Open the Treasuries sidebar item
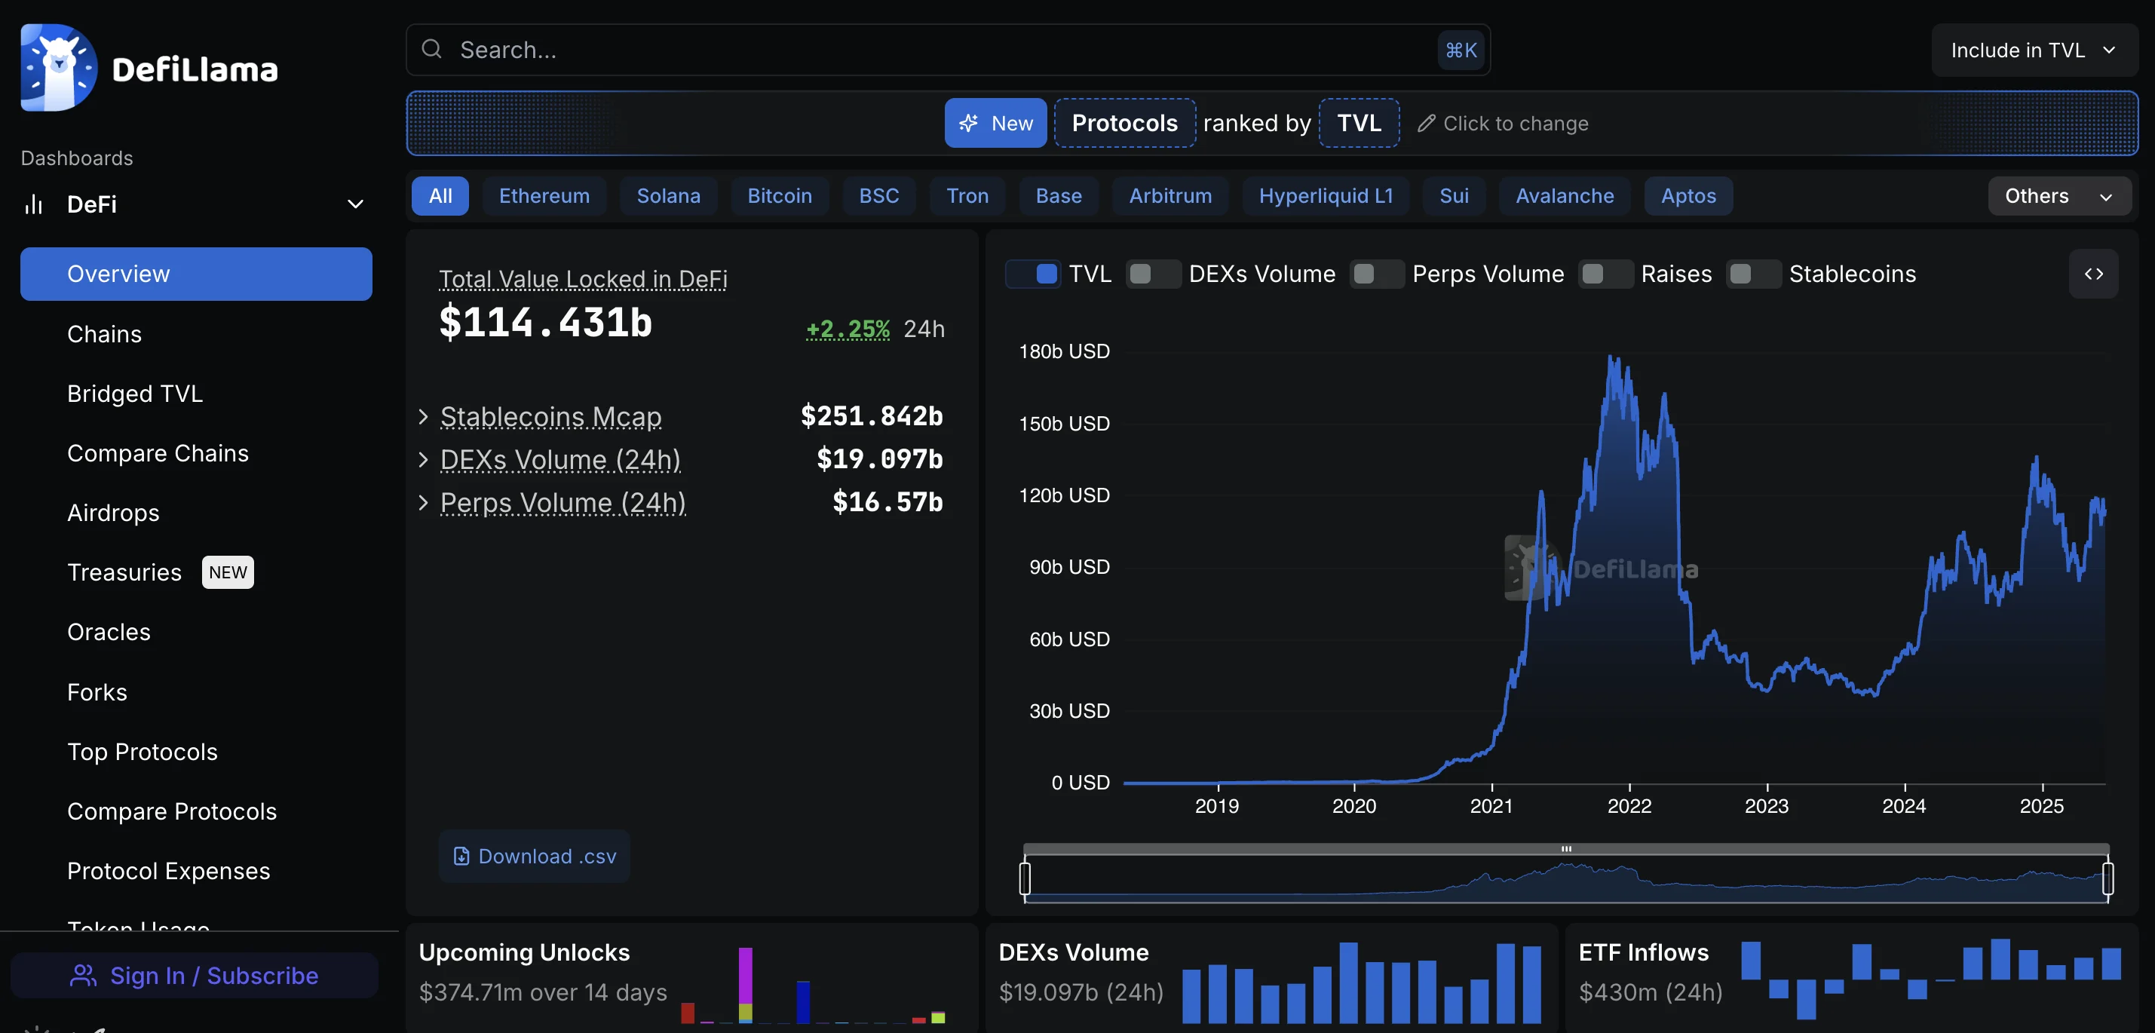Screen dimensions: 2155x1033 pos(196,572)
